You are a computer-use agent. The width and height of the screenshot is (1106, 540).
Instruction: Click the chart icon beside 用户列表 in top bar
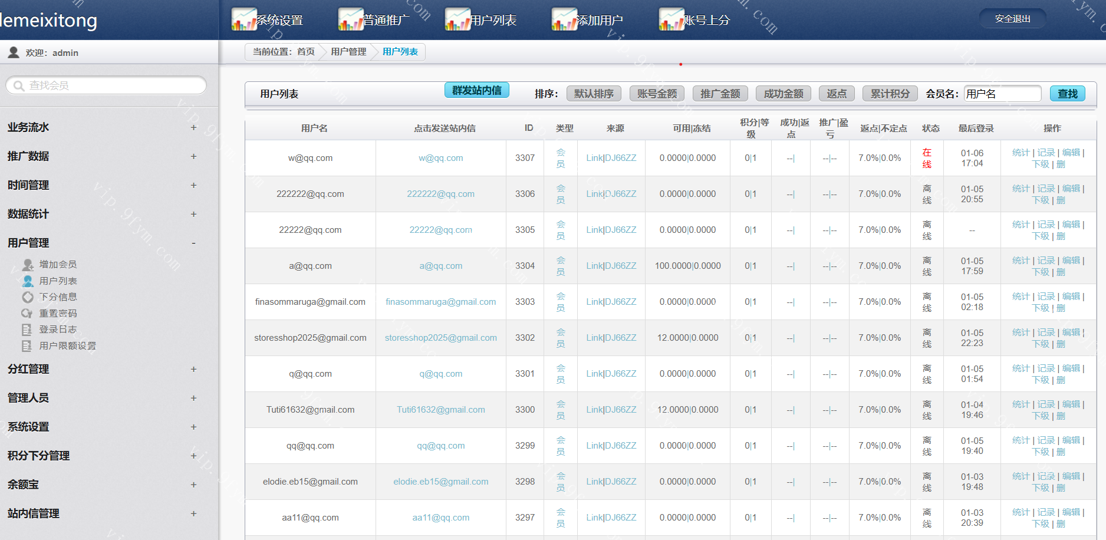point(457,19)
